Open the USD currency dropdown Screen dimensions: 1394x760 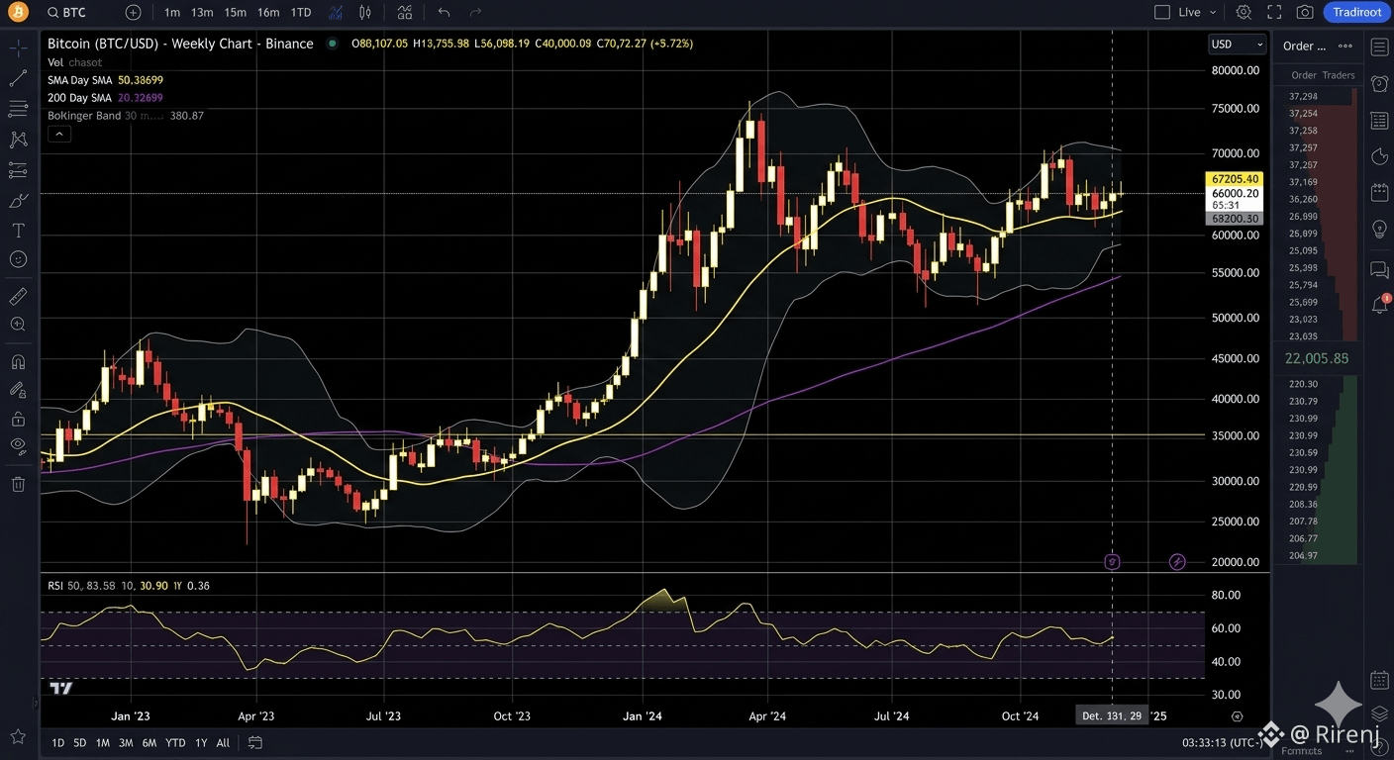1238,44
